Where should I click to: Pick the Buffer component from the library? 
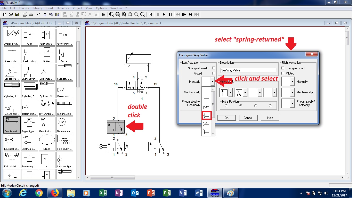click(47, 55)
